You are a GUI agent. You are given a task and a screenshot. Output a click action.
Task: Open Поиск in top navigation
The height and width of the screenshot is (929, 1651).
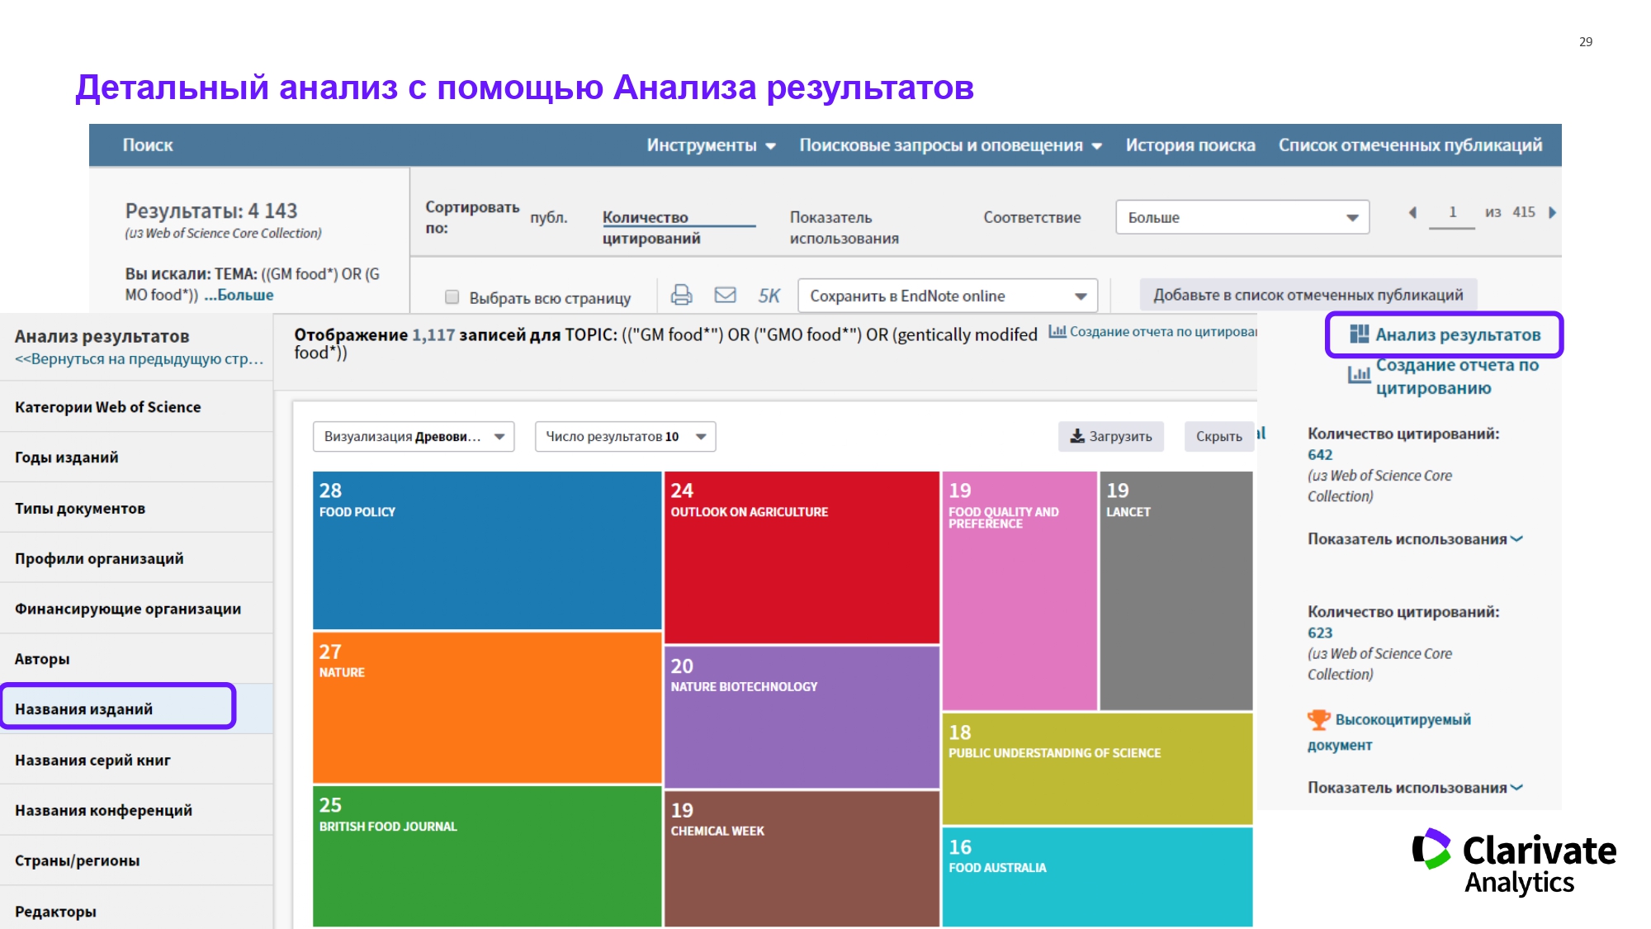pyautogui.click(x=148, y=145)
